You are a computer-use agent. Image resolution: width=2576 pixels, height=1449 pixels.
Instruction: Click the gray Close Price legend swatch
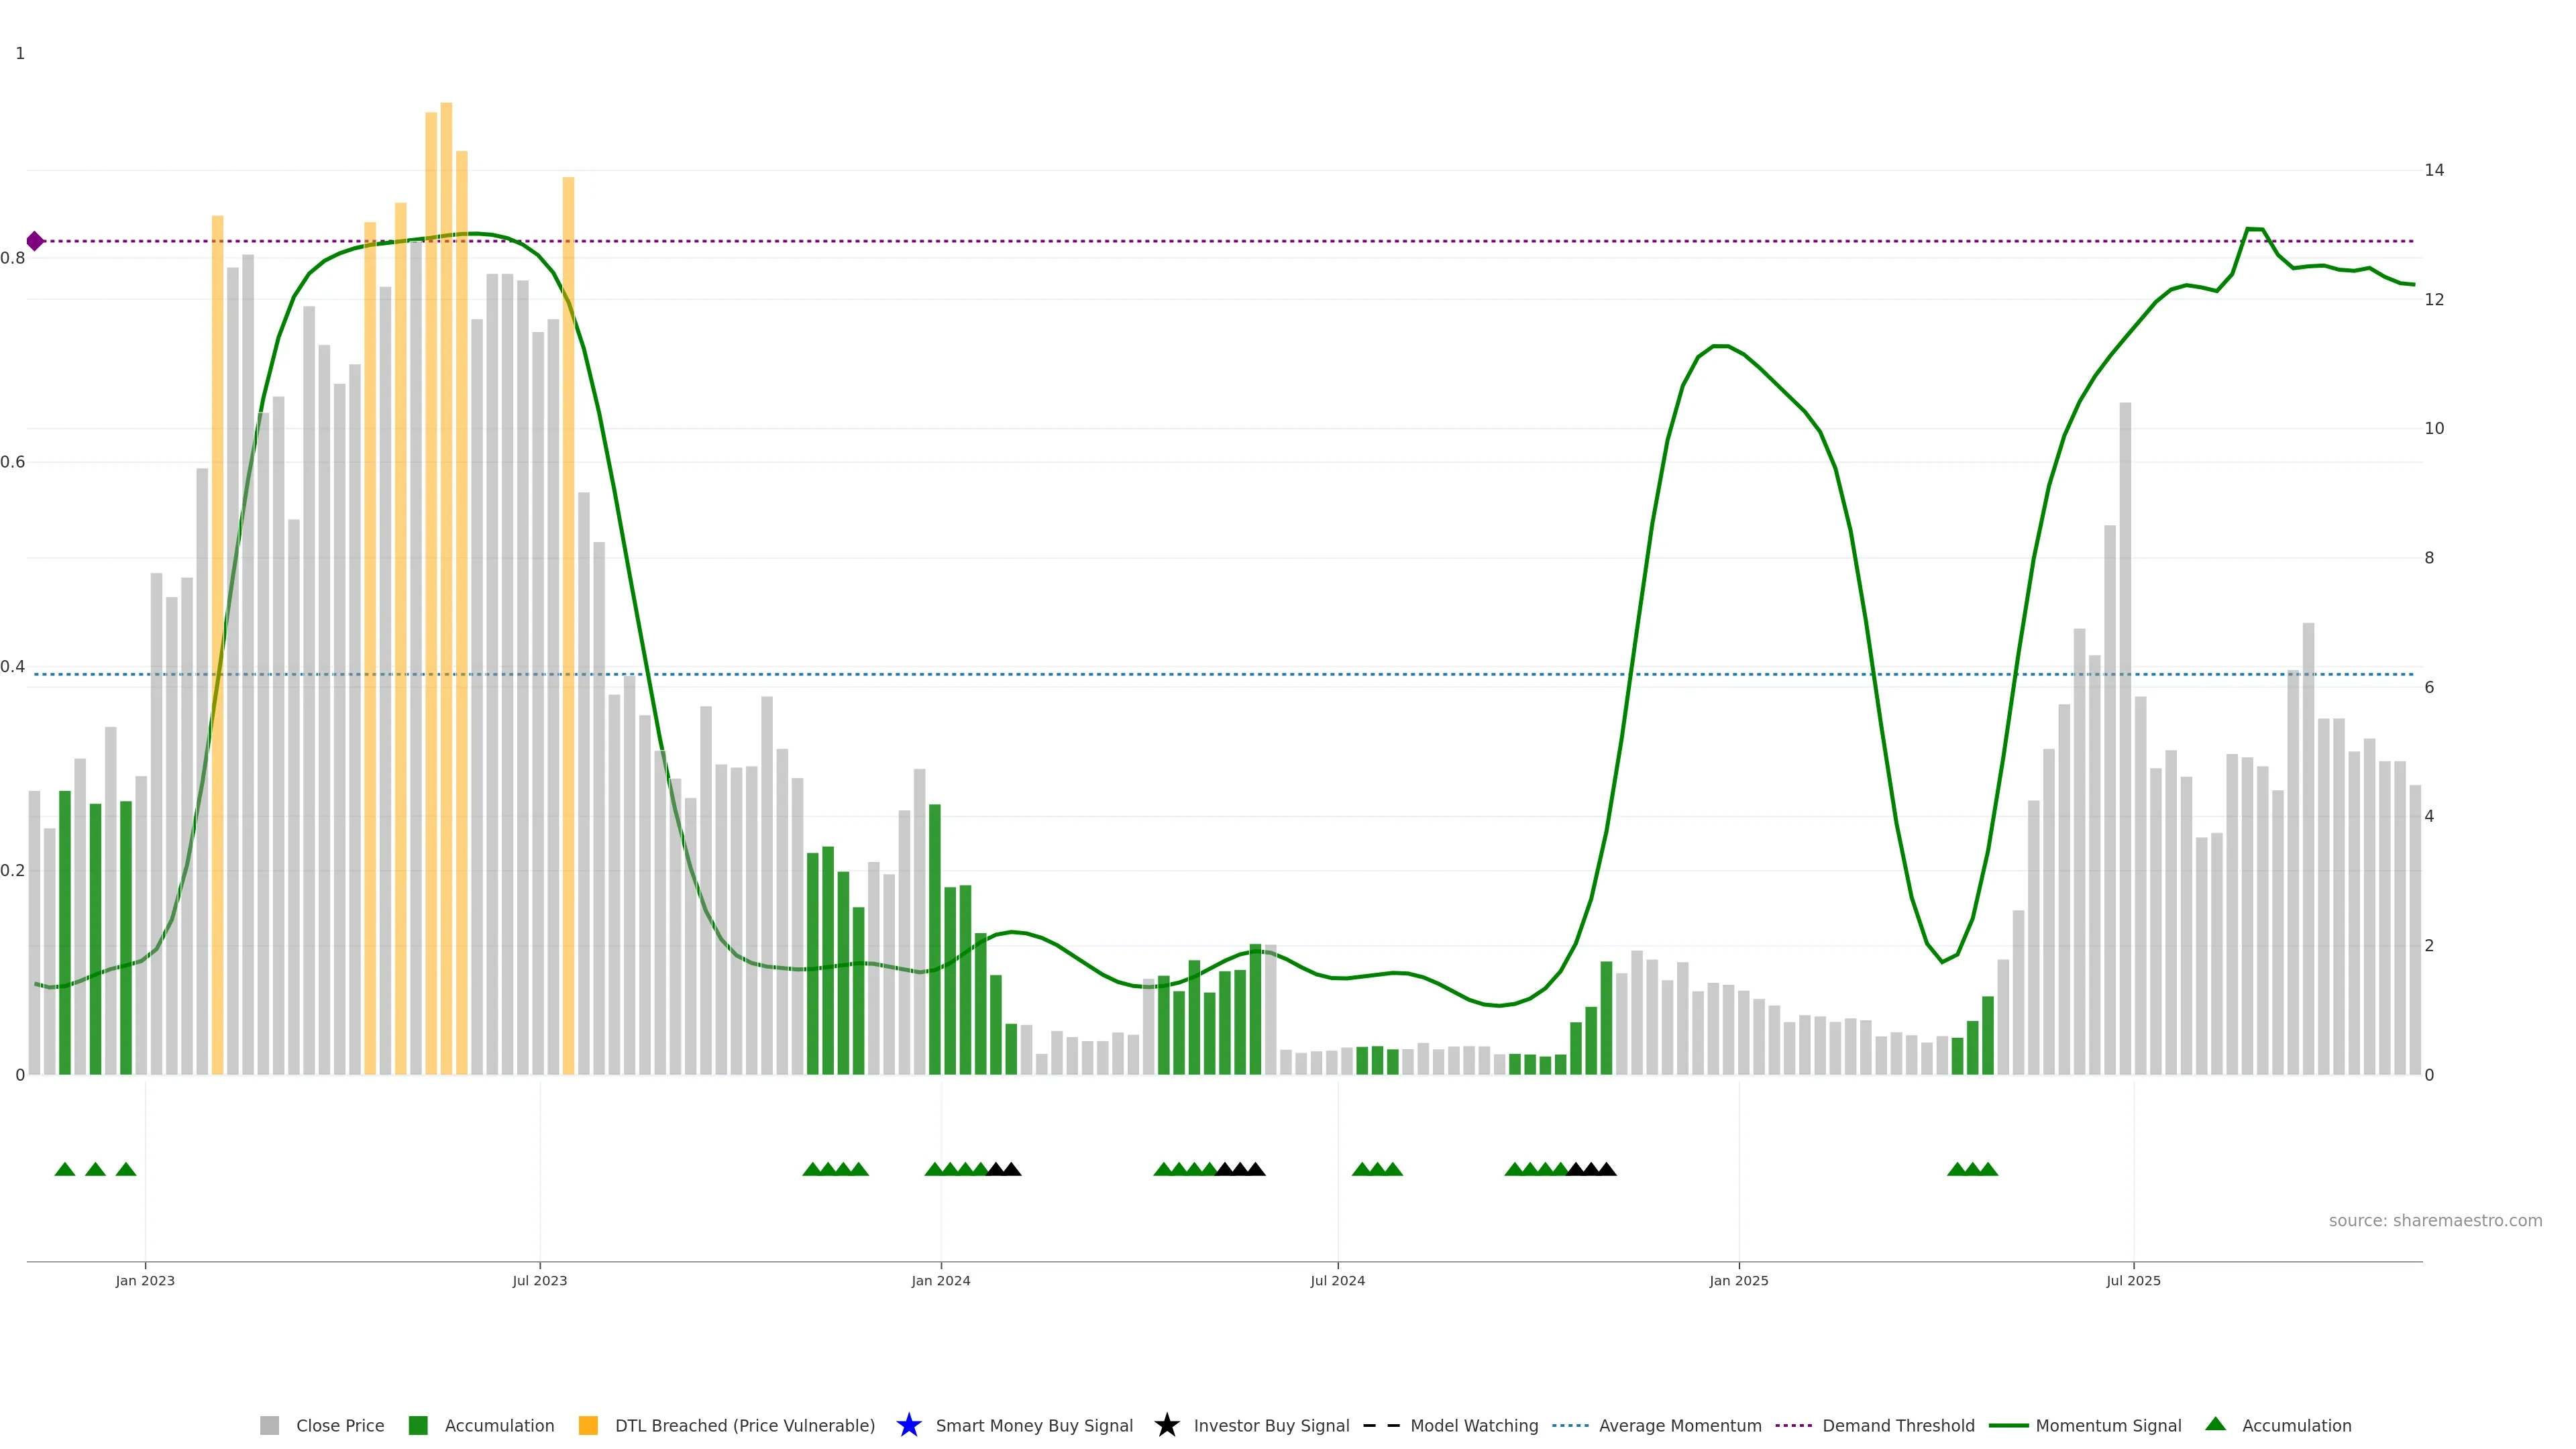pos(269,1426)
